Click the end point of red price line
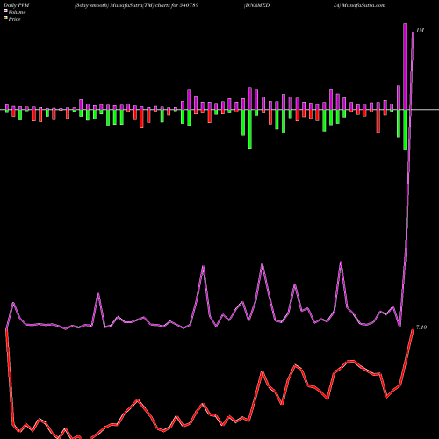Viewport: 439px width, 439px height. [x=413, y=330]
